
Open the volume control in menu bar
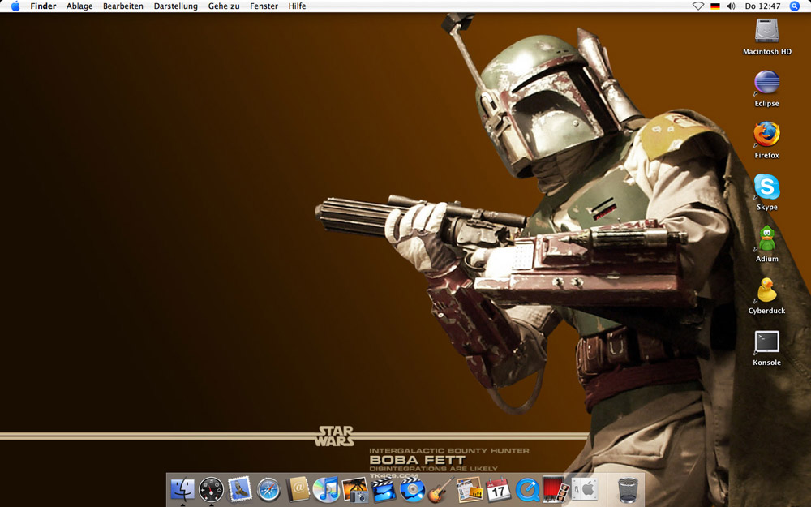coord(731,6)
